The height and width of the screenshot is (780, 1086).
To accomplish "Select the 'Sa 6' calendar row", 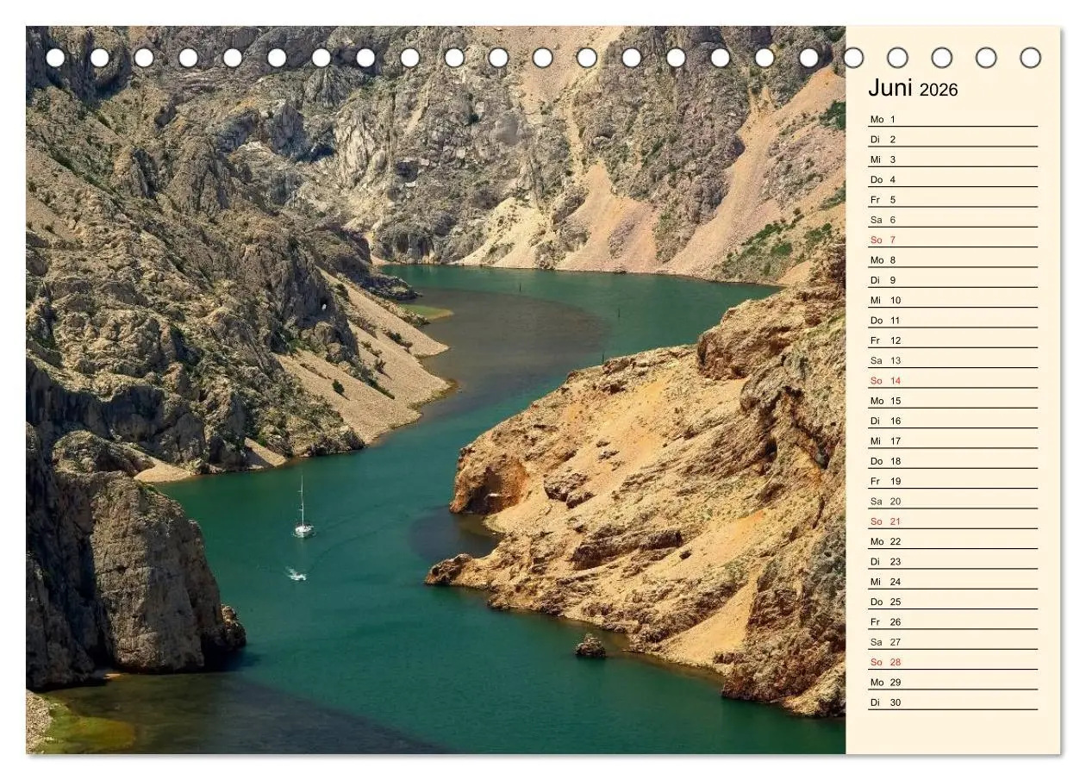I will click(952, 220).
